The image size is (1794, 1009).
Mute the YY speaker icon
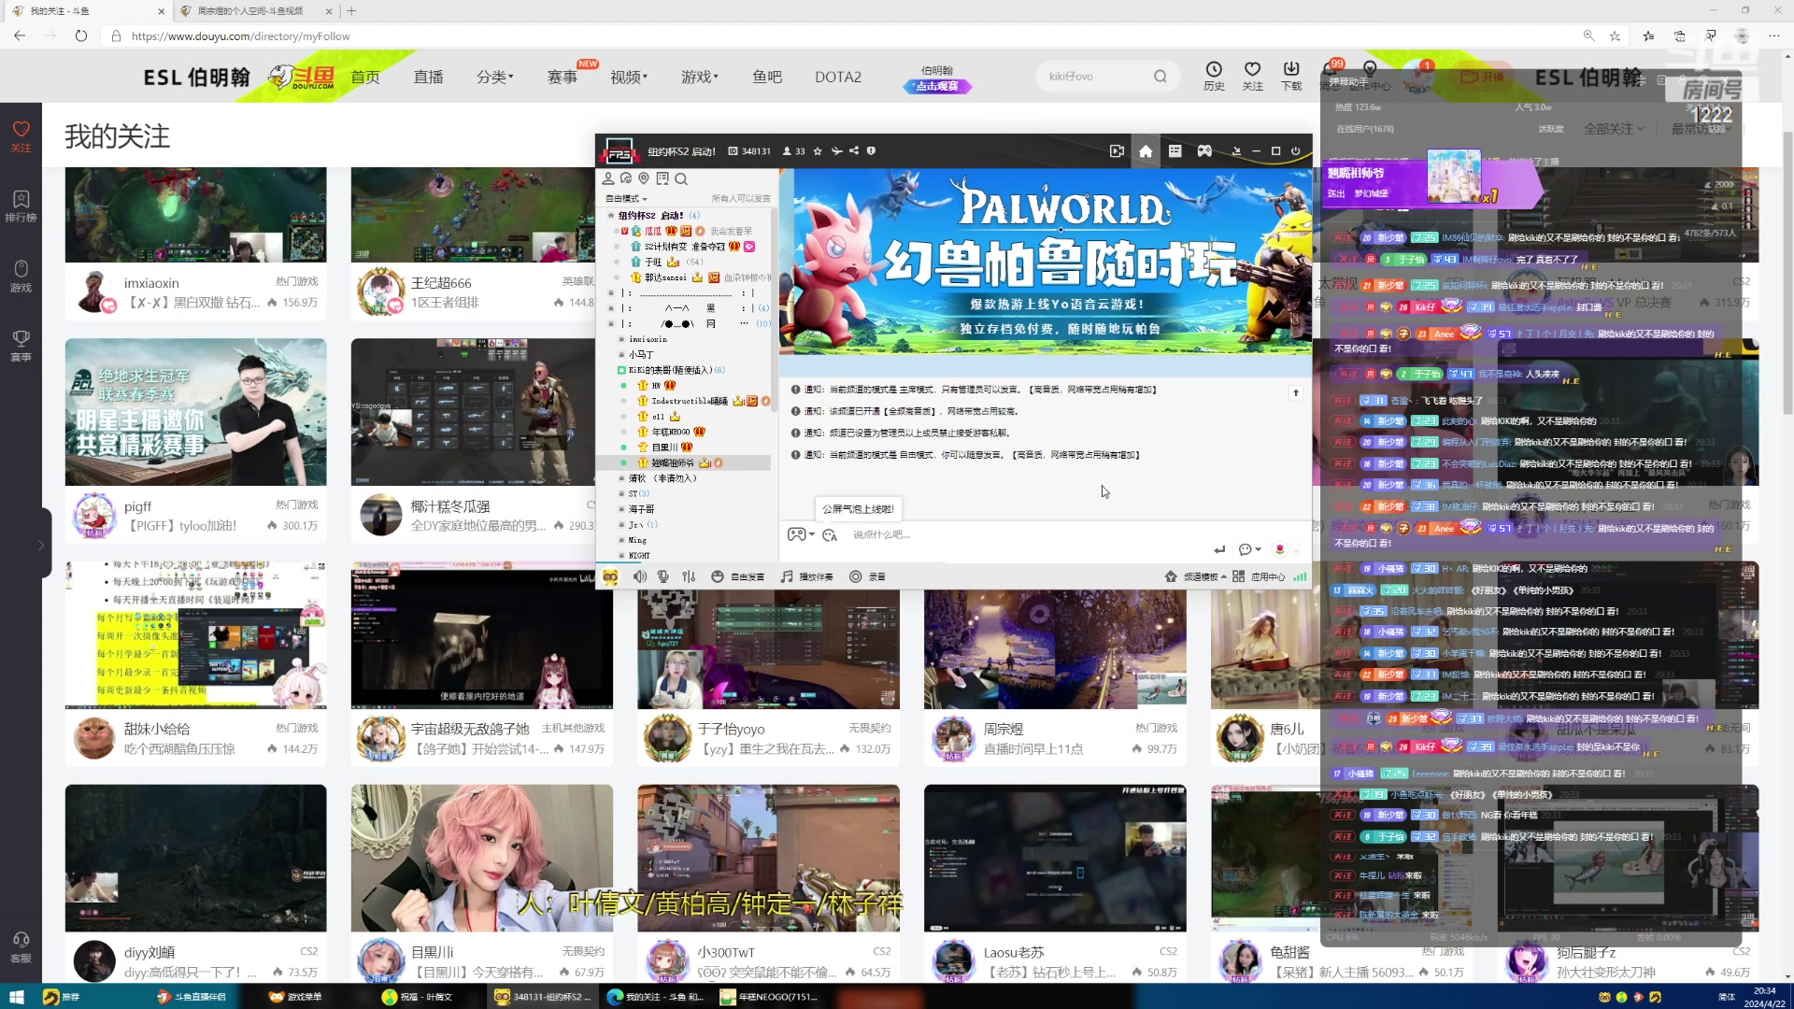640,576
